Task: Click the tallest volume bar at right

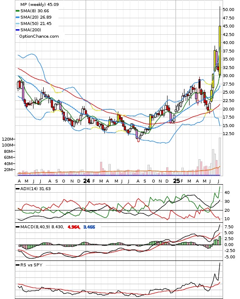Action: (220, 156)
